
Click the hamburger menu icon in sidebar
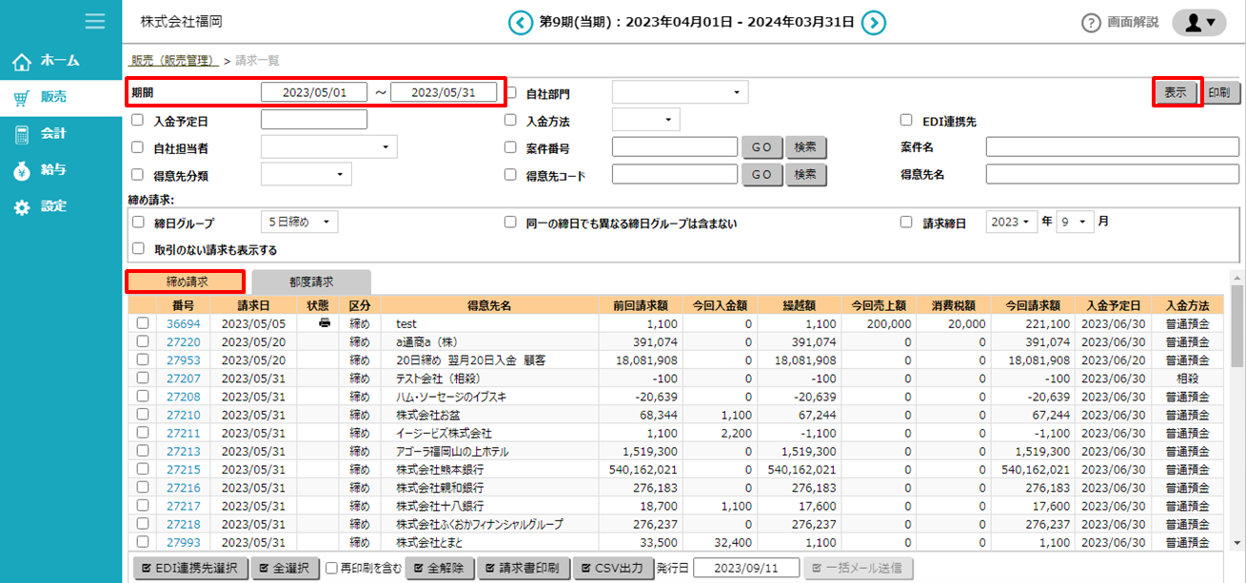(94, 21)
